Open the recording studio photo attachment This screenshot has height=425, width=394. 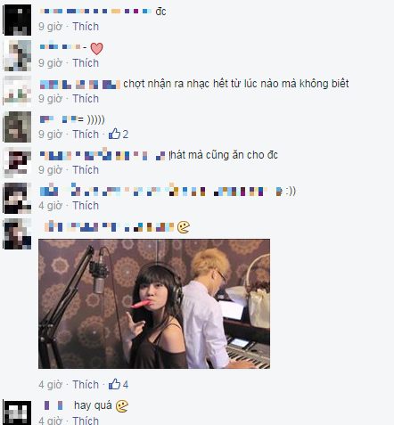coord(154,304)
